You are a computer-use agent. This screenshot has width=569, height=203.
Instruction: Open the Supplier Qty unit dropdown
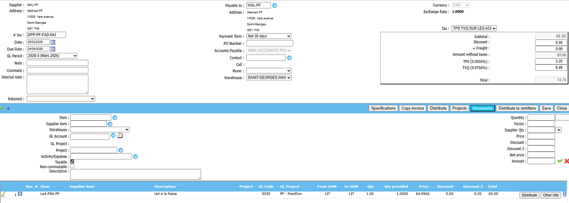pyautogui.click(x=558, y=130)
